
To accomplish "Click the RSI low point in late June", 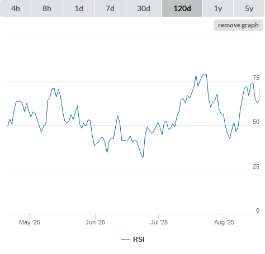I will pos(143,157).
